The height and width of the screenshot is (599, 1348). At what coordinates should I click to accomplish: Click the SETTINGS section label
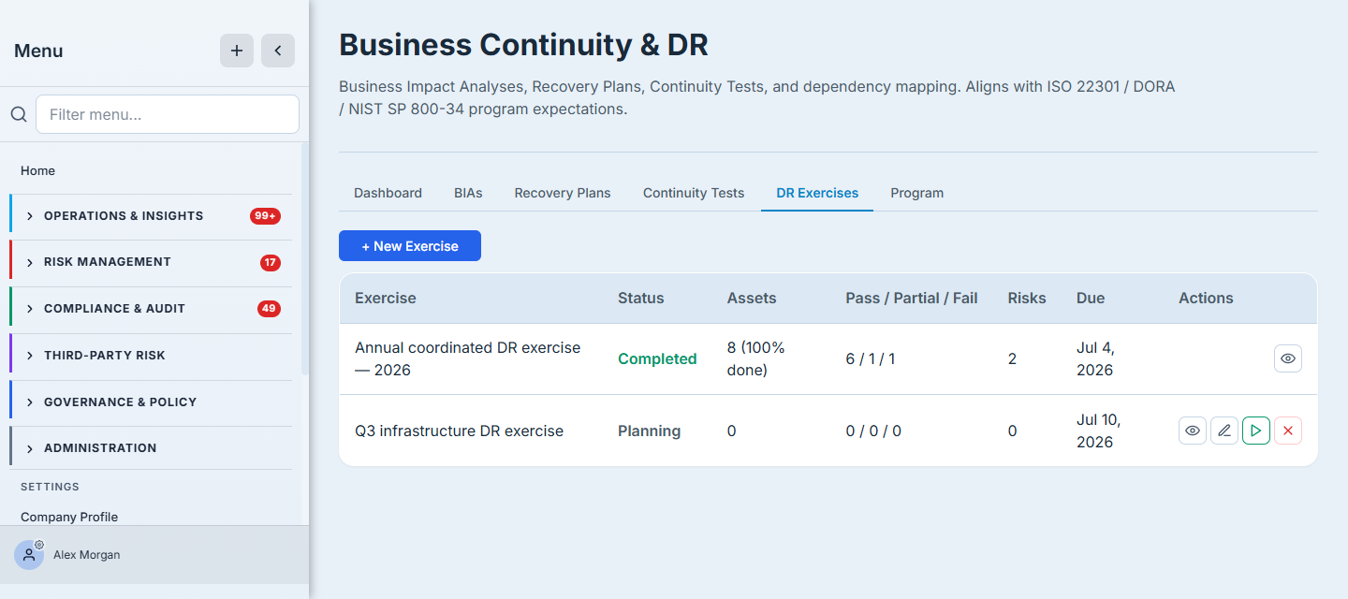(x=50, y=487)
